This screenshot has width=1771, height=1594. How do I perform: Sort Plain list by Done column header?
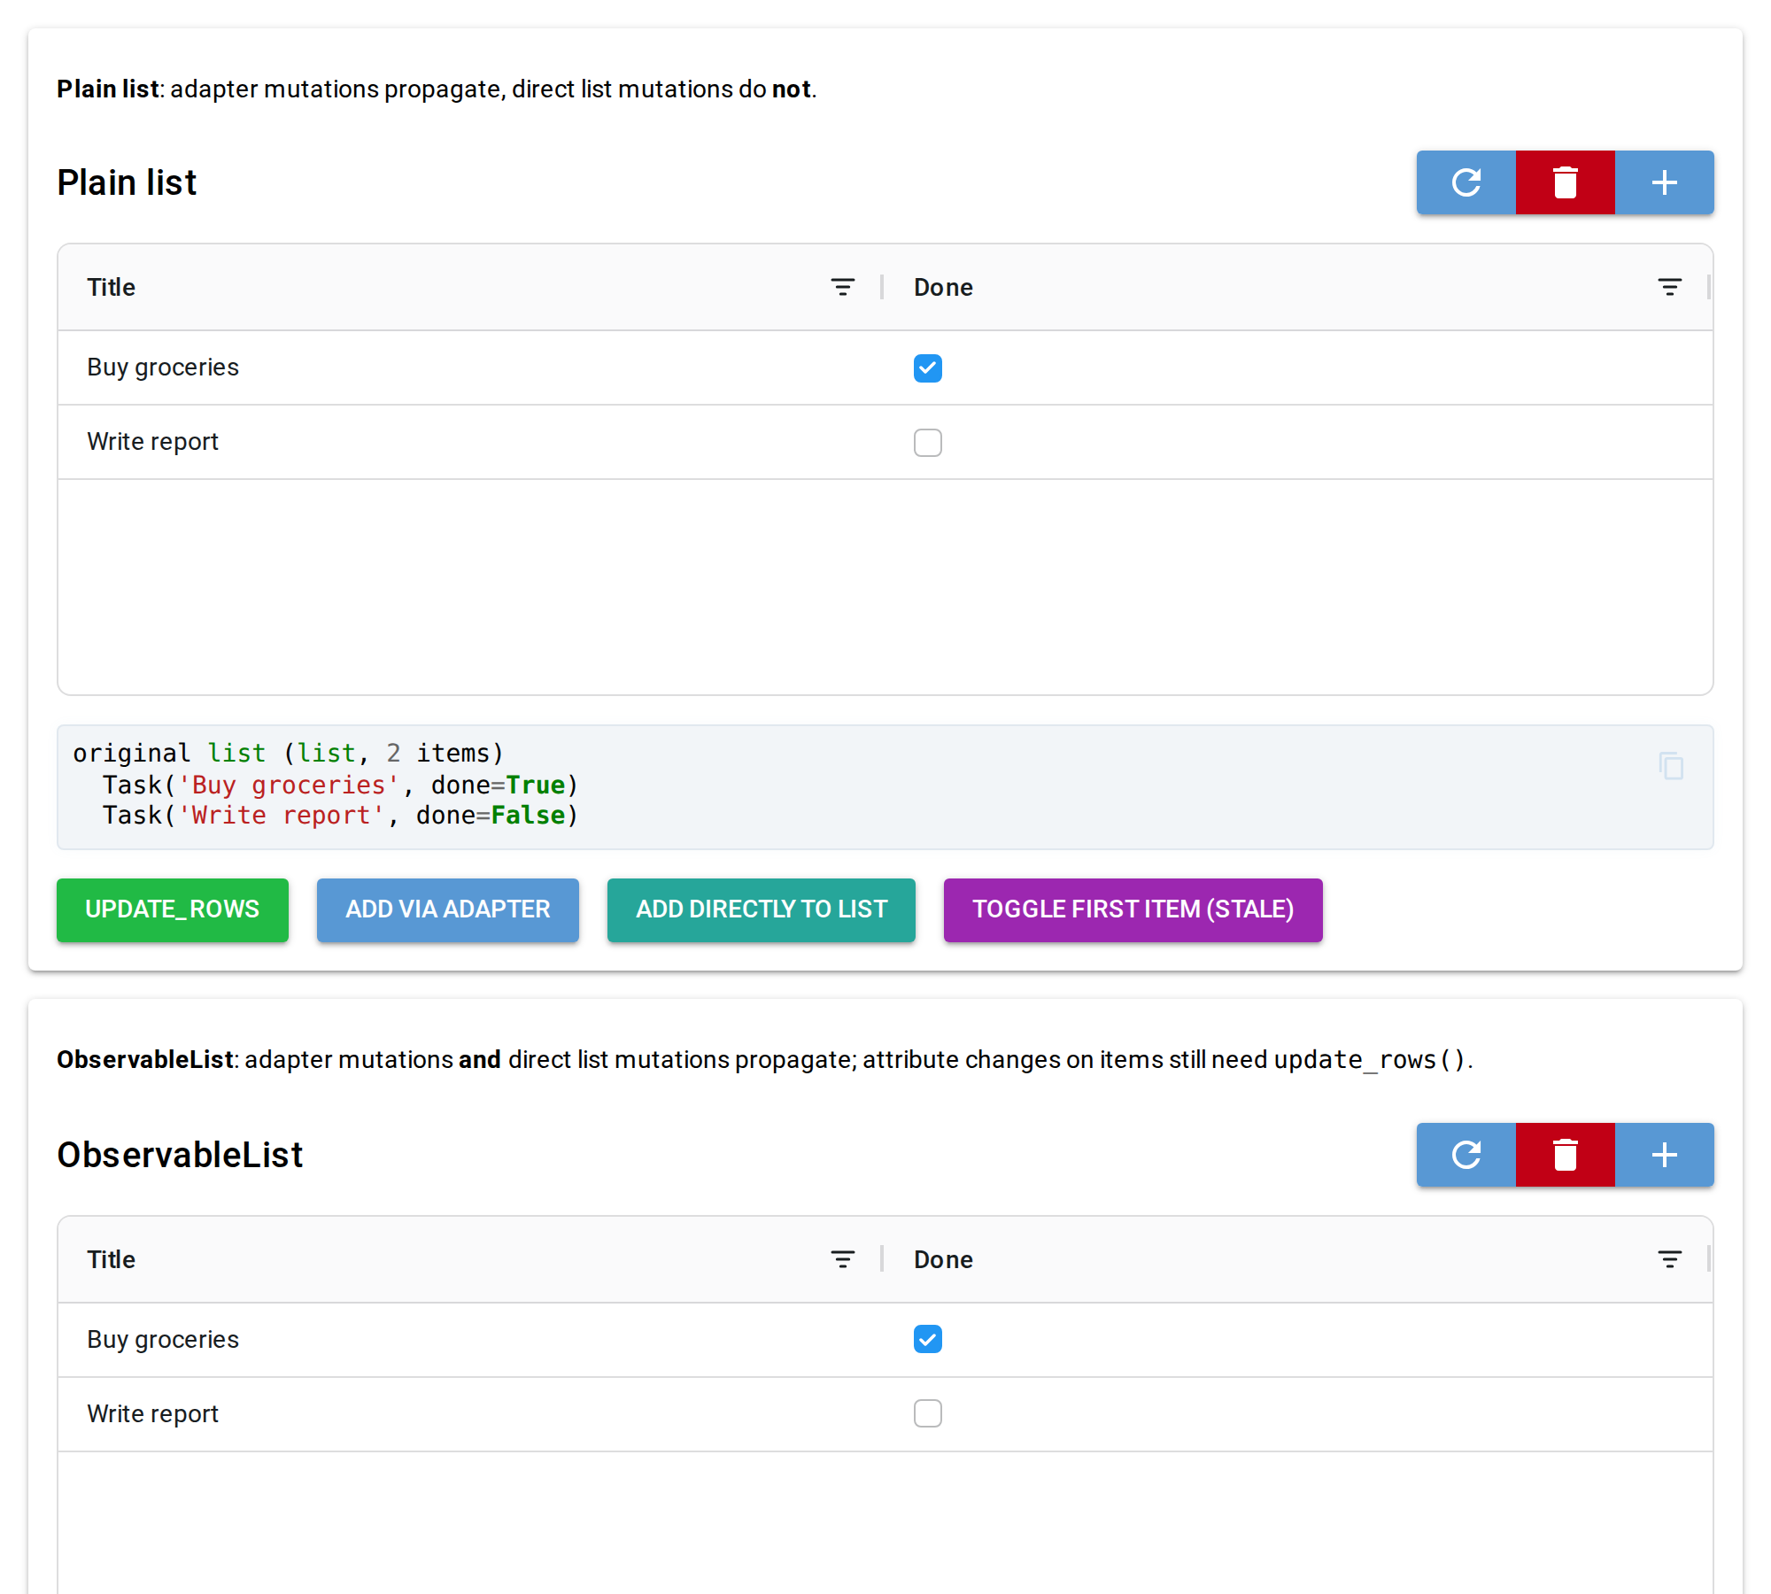[943, 287]
